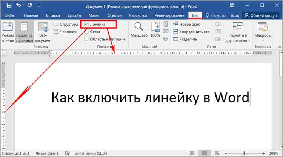Screen dimensions: 283x157
Task: Click the Save icon in the title bar
Action: tap(9, 5)
